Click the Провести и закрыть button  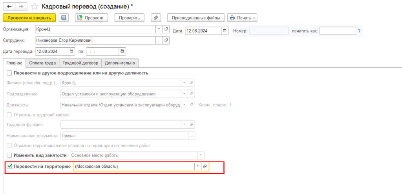click(29, 18)
